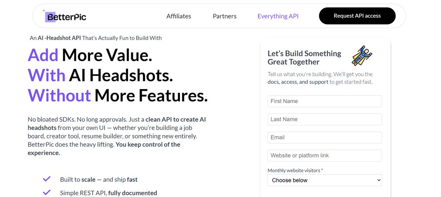Click the tagline An AI -Headshot API
This screenshot has width=441, height=197.
96,38
